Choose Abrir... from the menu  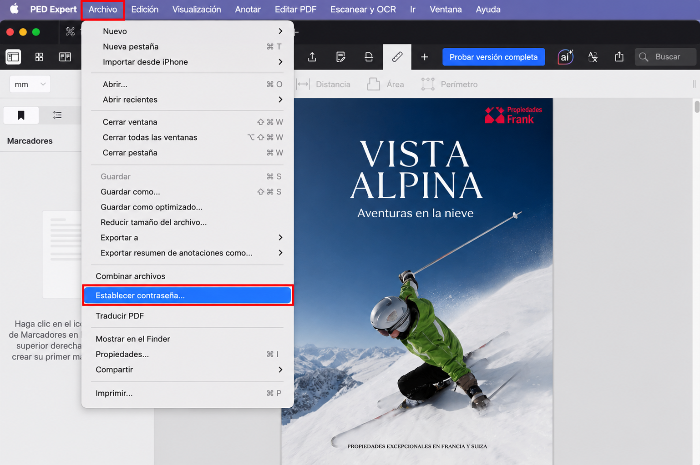pos(187,84)
